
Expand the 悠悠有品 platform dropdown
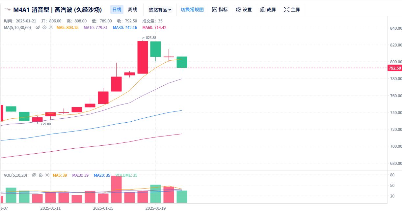(160, 10)
